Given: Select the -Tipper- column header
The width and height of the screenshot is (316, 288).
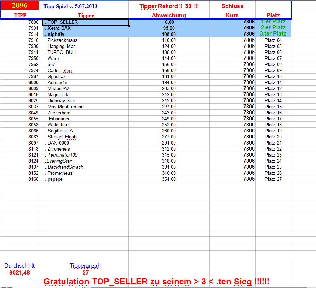Looking at the screenshot, I should (x=86, y=16).
